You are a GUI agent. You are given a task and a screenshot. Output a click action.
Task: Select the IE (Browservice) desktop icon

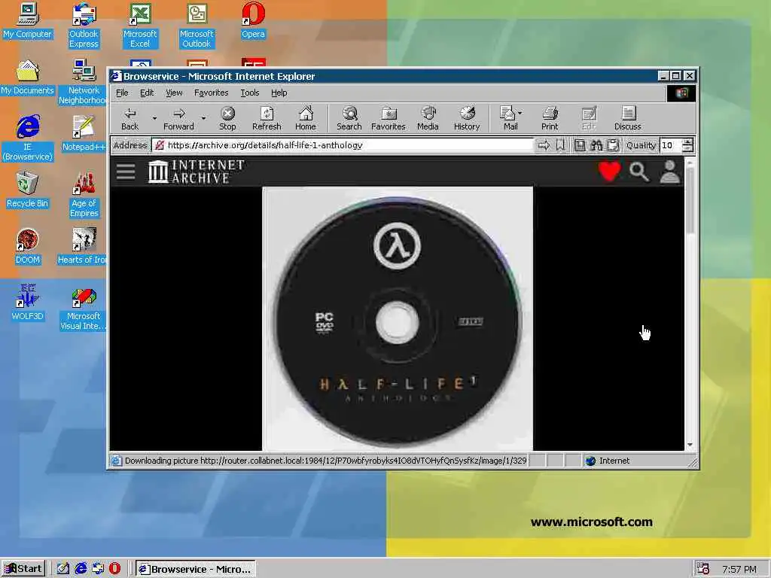click(28, 138)
